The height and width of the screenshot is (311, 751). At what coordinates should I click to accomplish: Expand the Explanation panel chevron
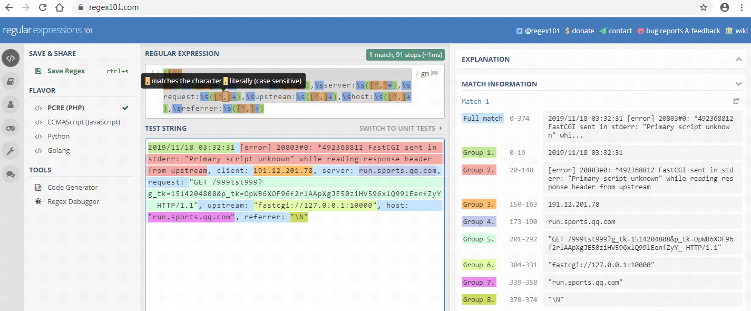coord(738,59)
